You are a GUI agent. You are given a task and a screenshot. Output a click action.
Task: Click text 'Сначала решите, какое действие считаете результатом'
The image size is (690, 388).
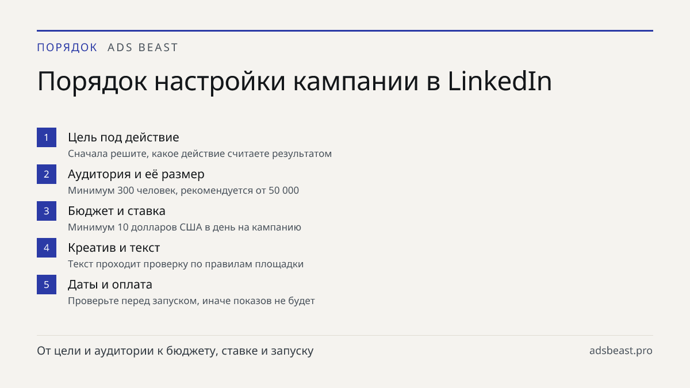pyautogui.click(x=200, y=154)
